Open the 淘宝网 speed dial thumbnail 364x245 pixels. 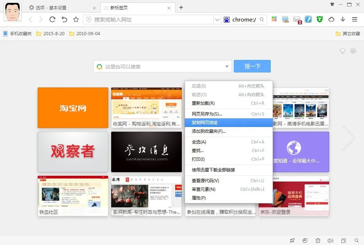pyautogui.click(x=72, y=108)
